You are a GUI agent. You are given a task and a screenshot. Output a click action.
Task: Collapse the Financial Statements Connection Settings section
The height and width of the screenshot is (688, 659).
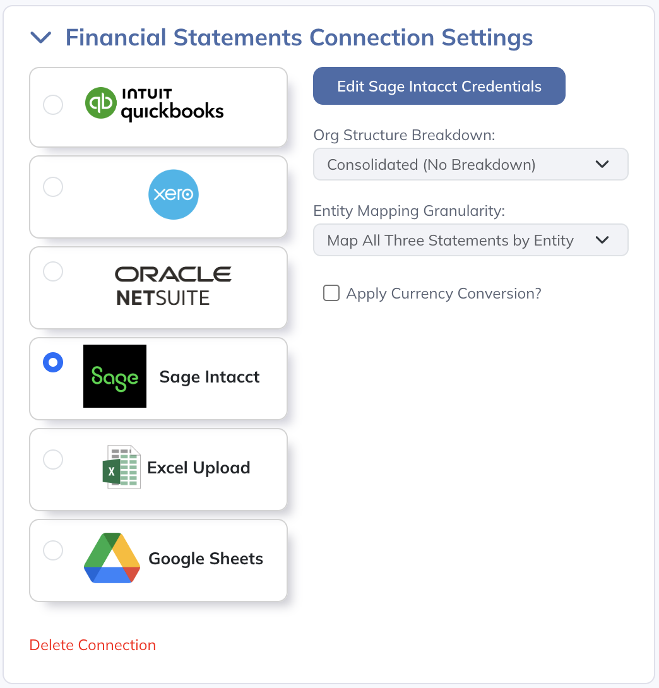click(x=41, y=38)
